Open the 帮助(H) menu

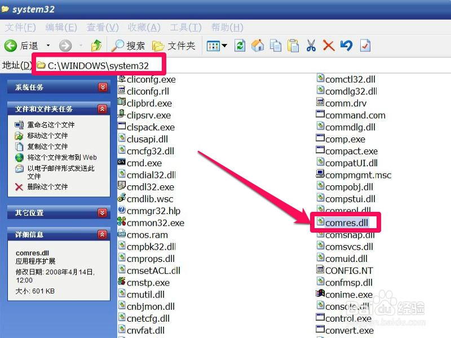tap(227, 27)
